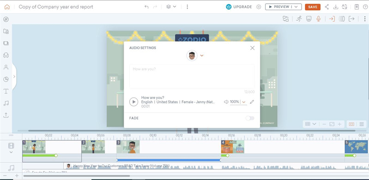Click into the How are you text field

click(x=192, y=76)
